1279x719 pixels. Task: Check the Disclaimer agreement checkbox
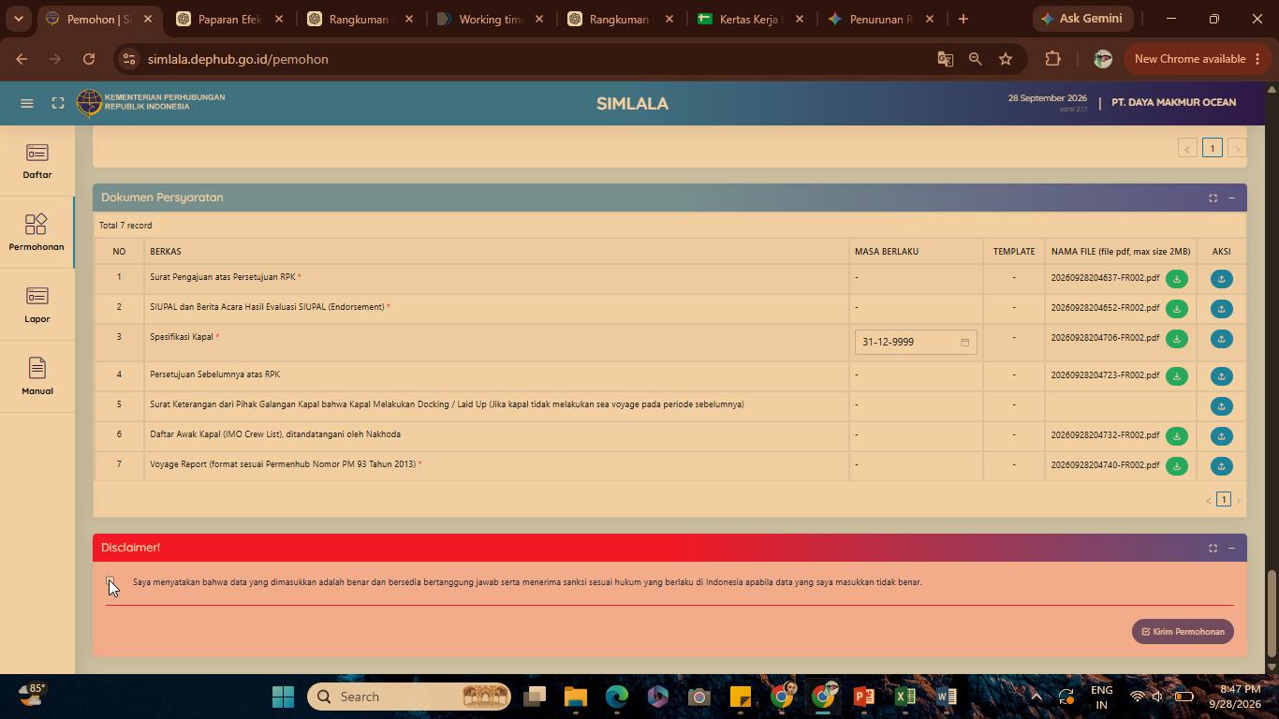point(110,582)
